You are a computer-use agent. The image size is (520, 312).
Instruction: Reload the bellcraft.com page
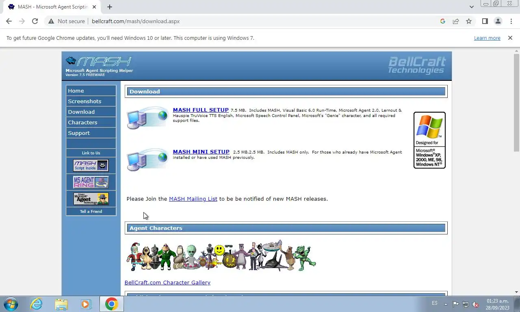(x=35, y=21)
